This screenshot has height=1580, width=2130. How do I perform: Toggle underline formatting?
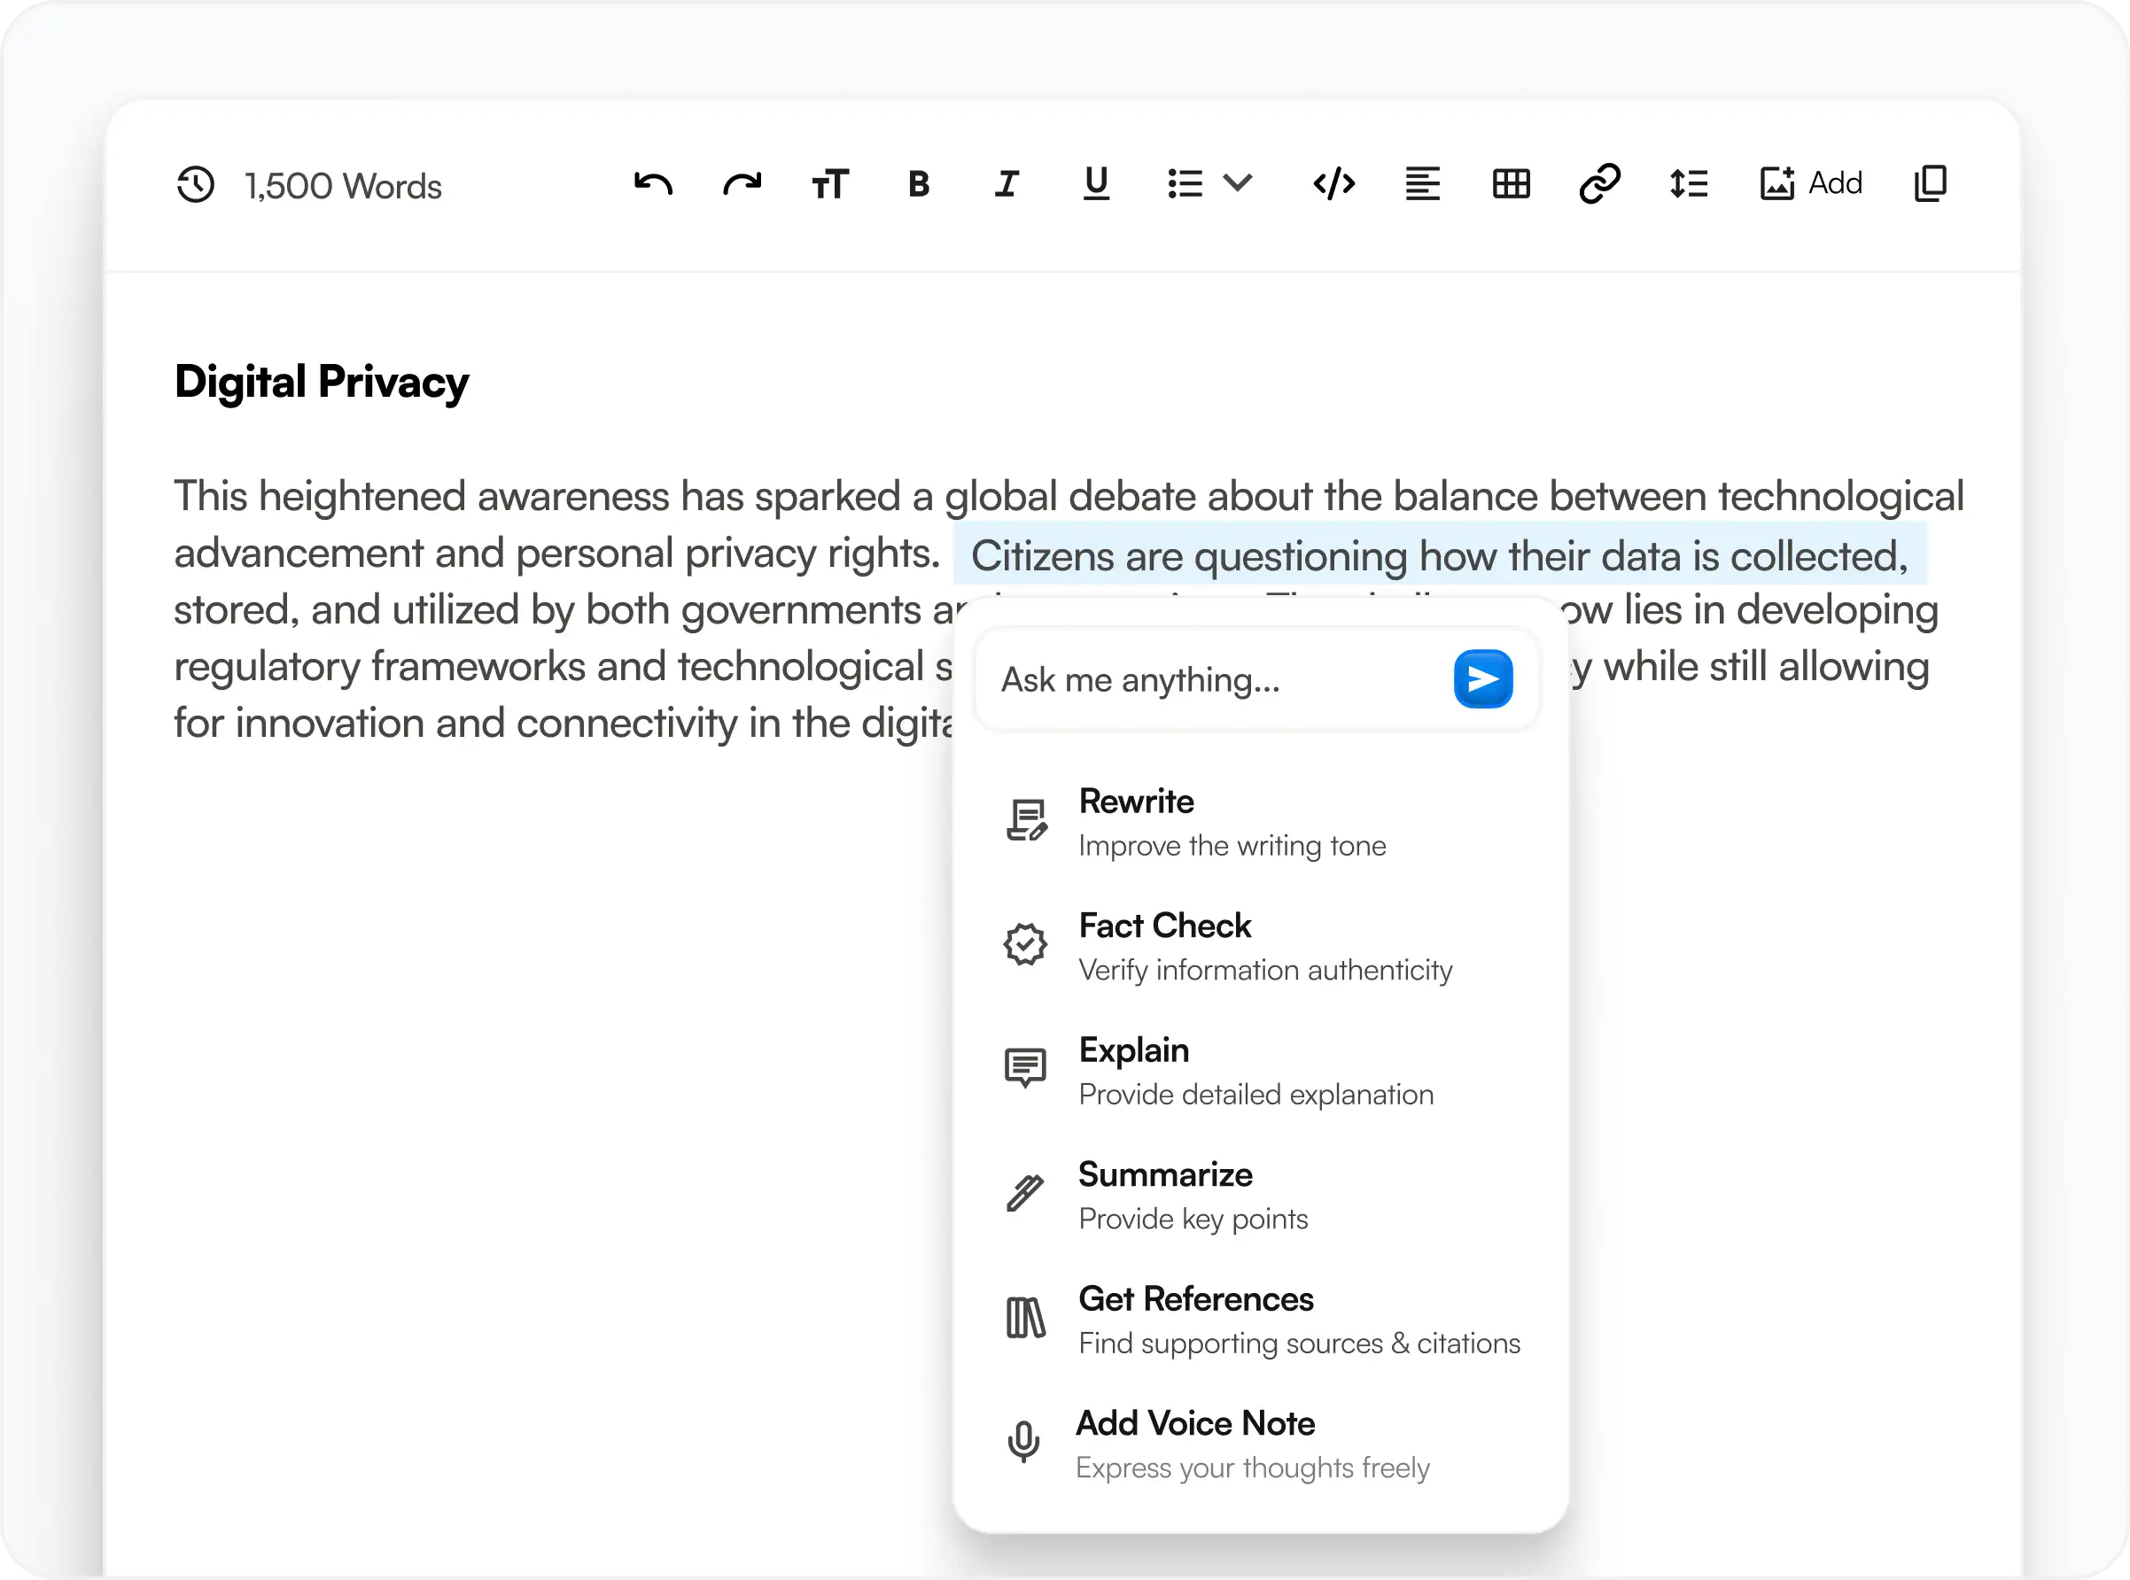coord(1096,182)
